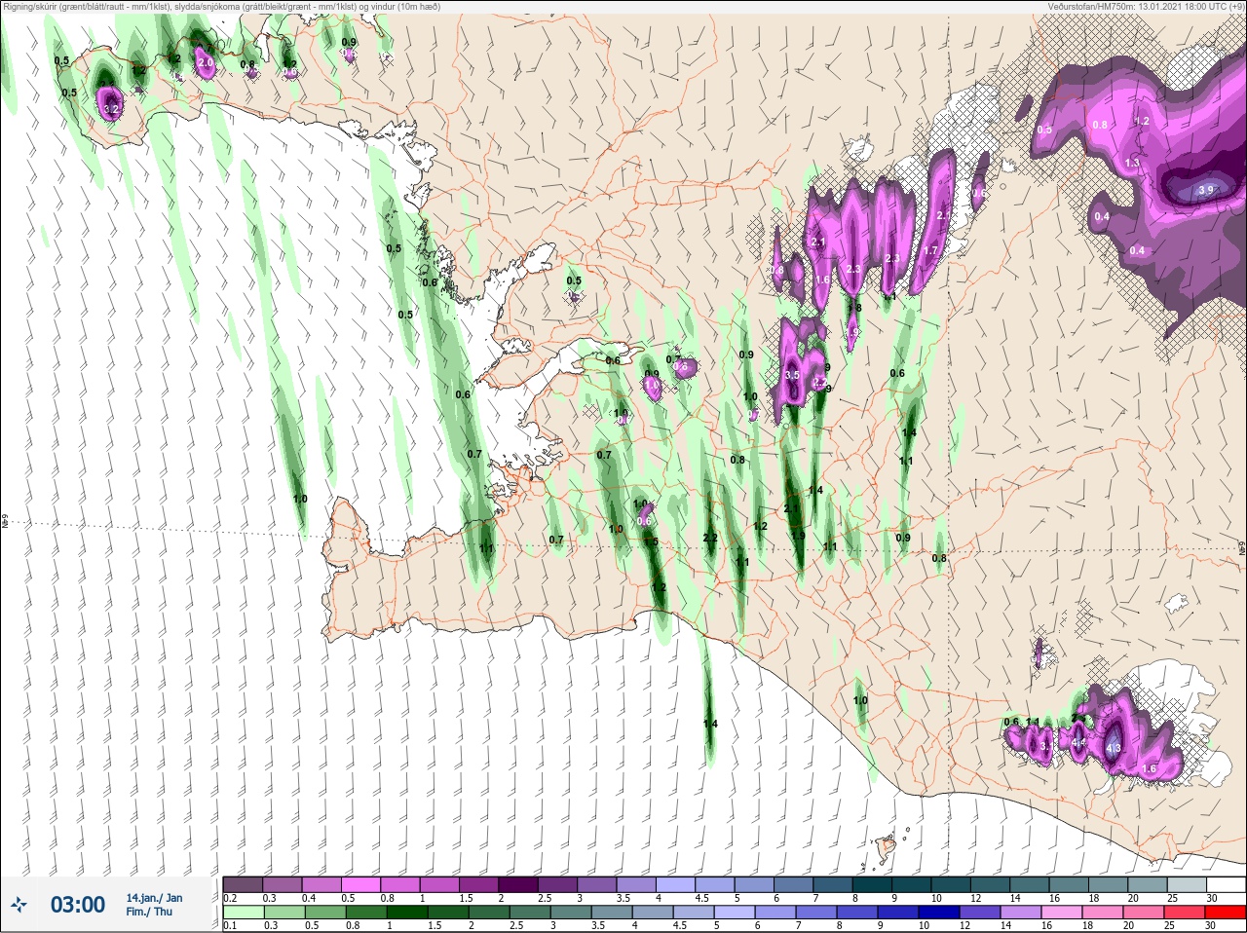Click the map title starting 'Rigning/skúrir'
The image size is (1247, 933).
tap(222, 6)
